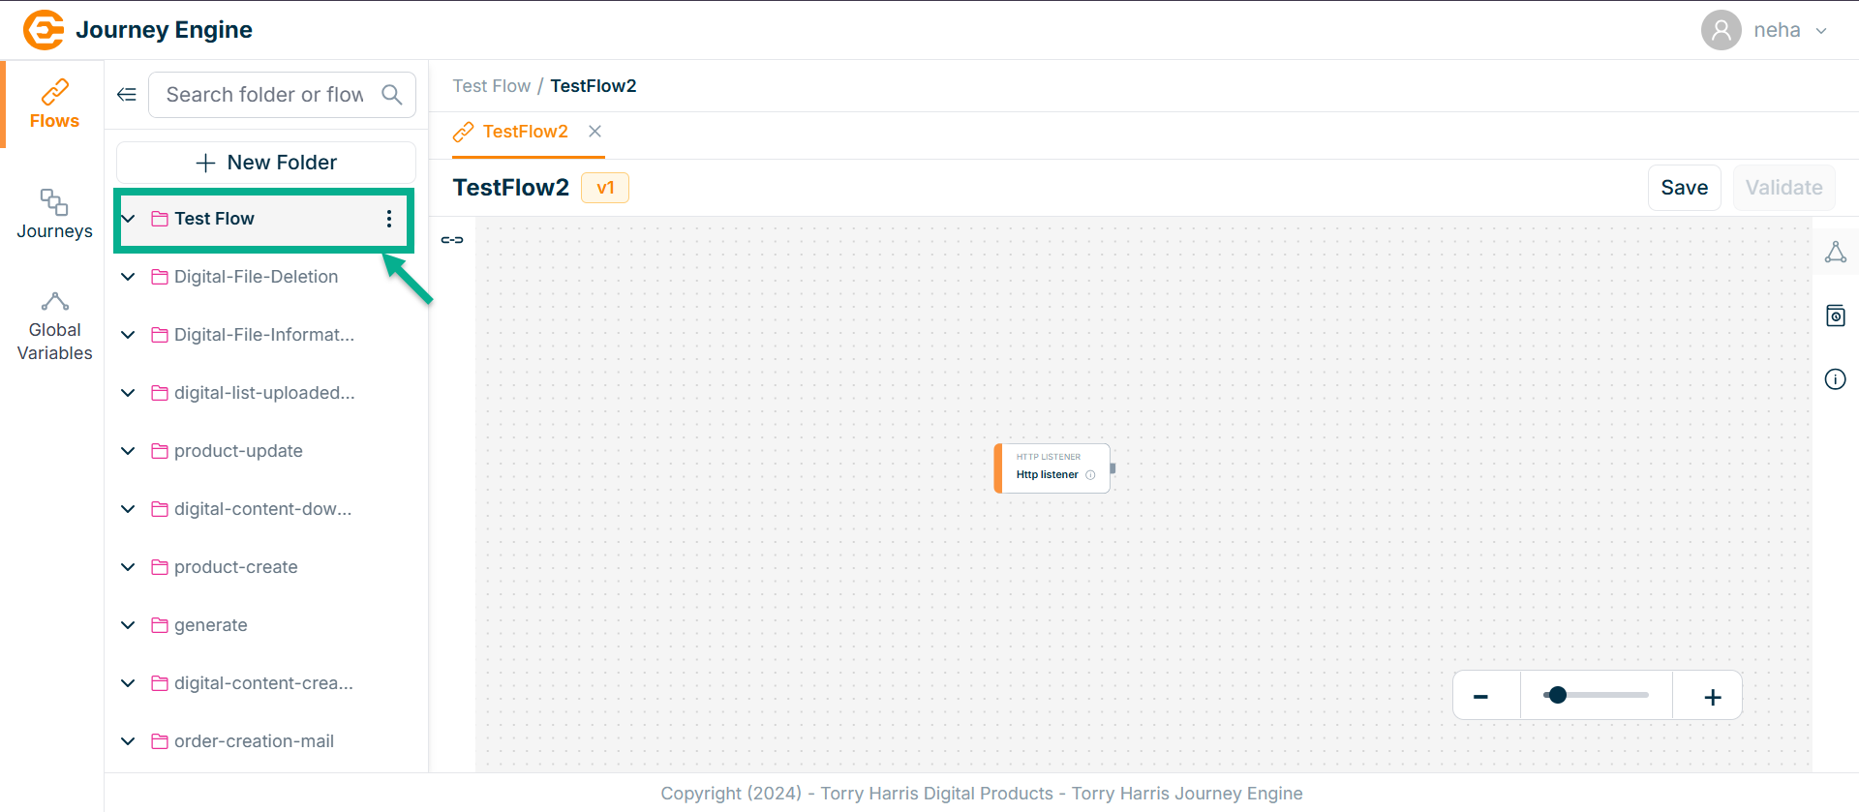The width and height of the screenshot is (1859, 812).
Task: Open Test Flow folder options menu
Action: (x=389, y=219)
